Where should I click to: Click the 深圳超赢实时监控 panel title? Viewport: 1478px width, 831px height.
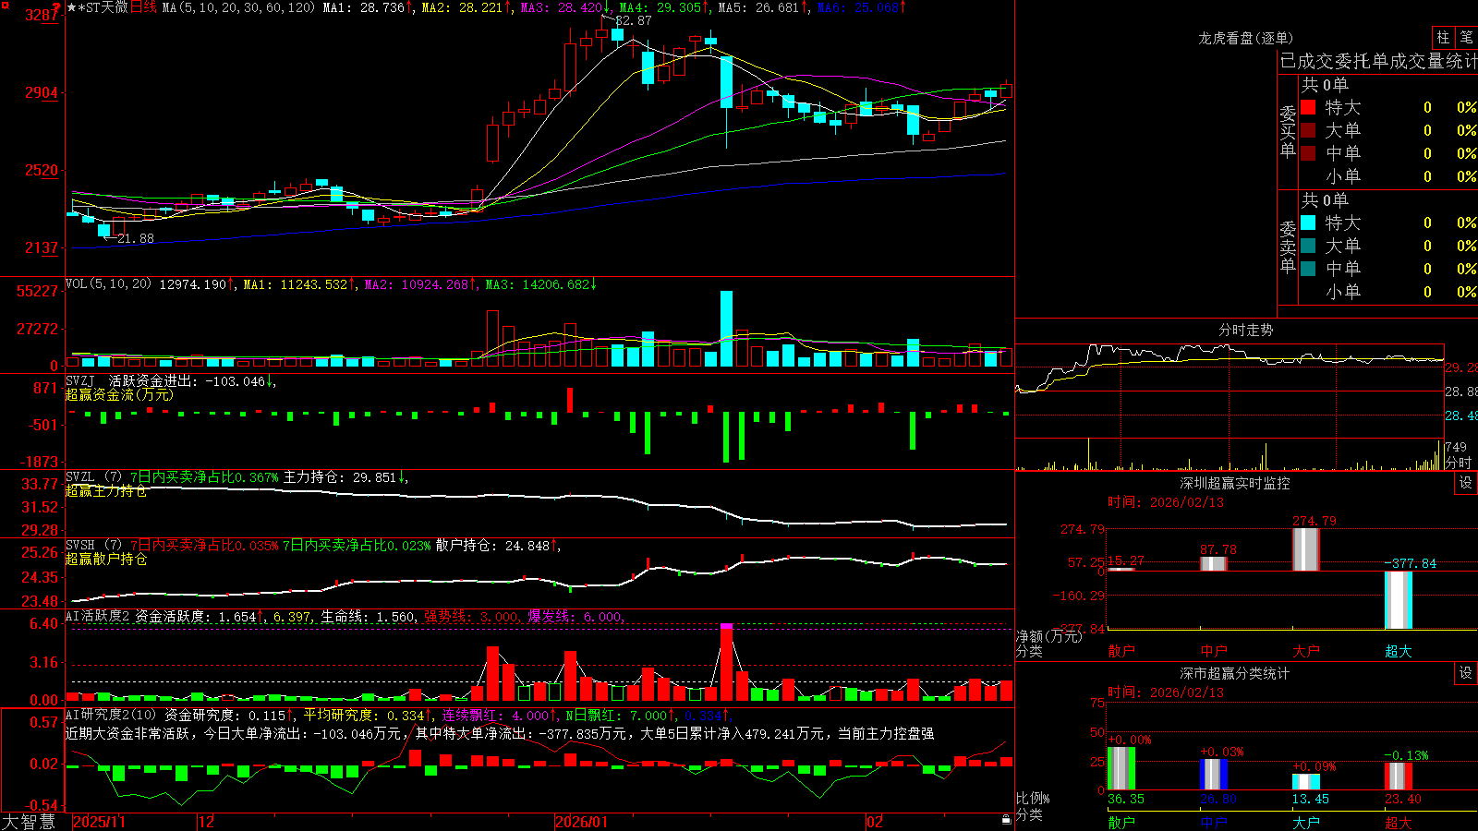1235,483
